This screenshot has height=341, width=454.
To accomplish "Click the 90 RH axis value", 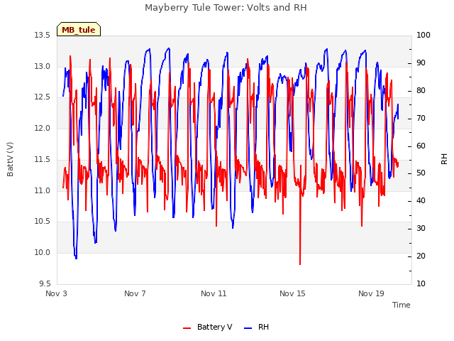I will pos(421,63).
